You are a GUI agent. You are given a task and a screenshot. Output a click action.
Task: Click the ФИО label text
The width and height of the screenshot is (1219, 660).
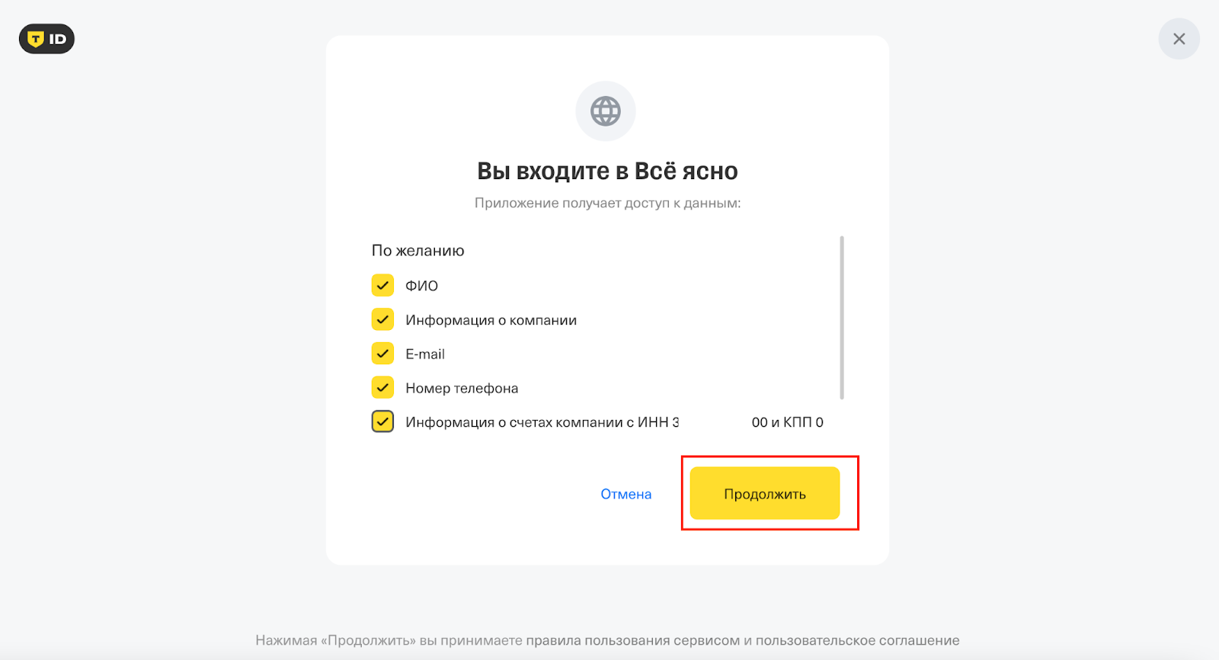[421, 286]
